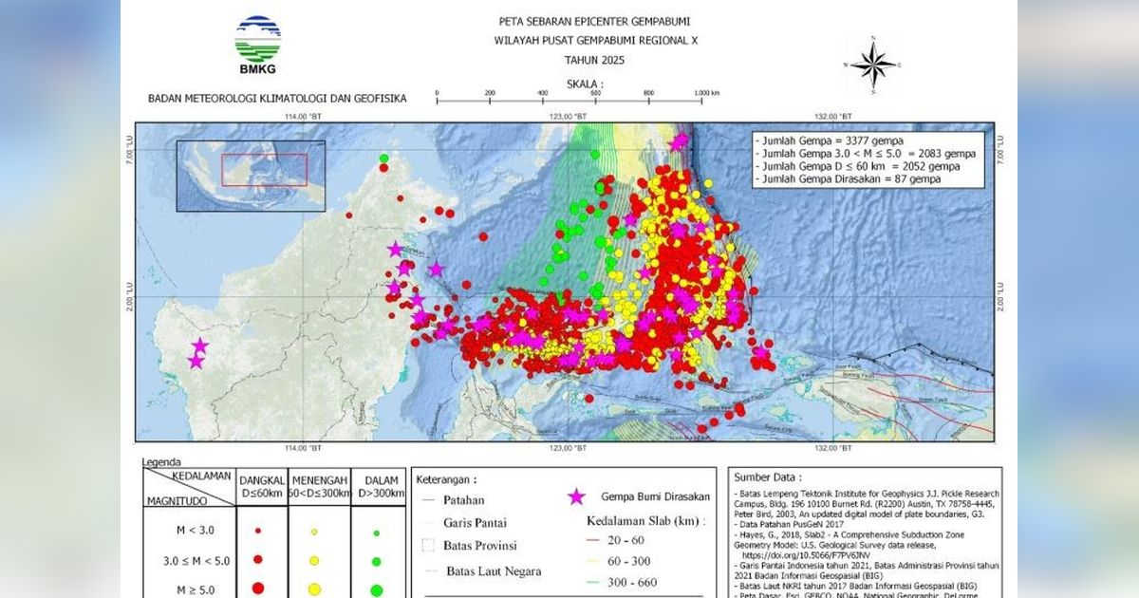Click the yellow 60 - 300 slab depth line
The image size is (1139, 598).
pyautogui.click(x=591, y=561)
